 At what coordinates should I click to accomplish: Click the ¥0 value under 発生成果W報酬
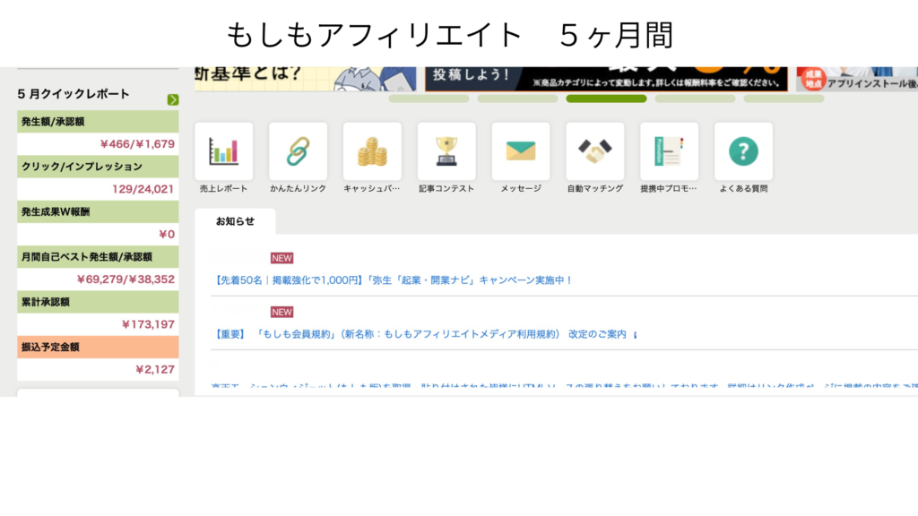(x=167, y=234)
